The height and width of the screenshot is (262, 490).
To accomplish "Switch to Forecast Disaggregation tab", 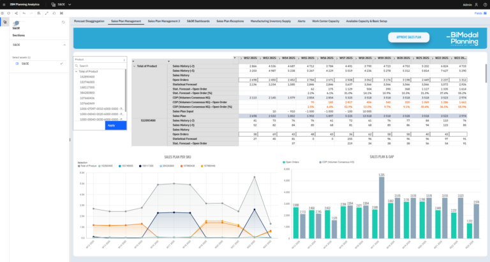I will [89, 21].
